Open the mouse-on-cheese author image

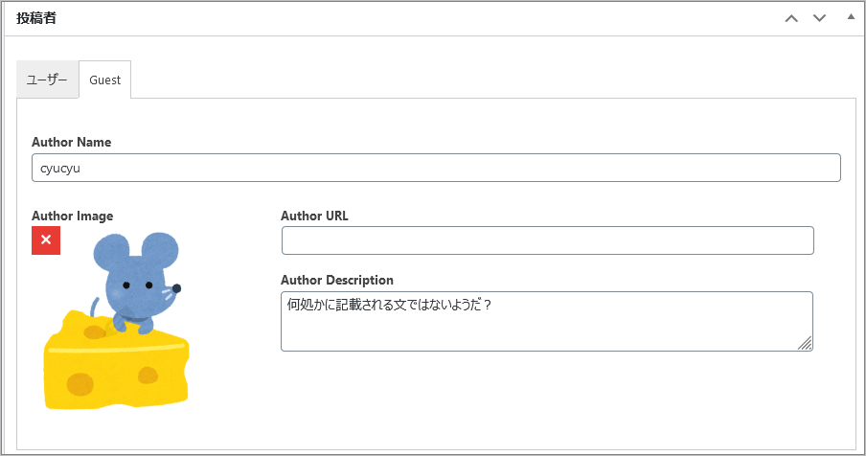coord(116,320)
